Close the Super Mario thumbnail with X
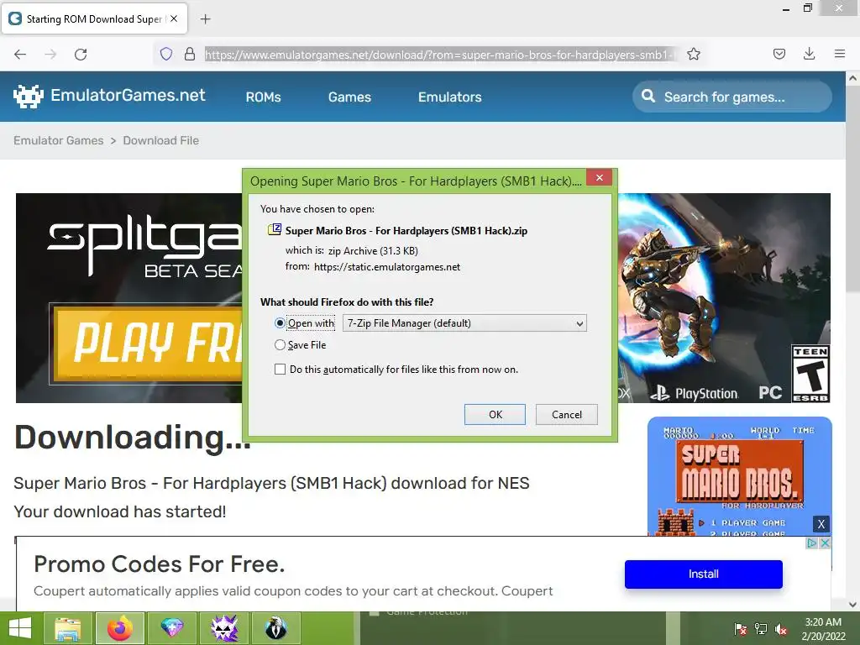Viewport: 860px width, 645px height. tap(821, 524)
